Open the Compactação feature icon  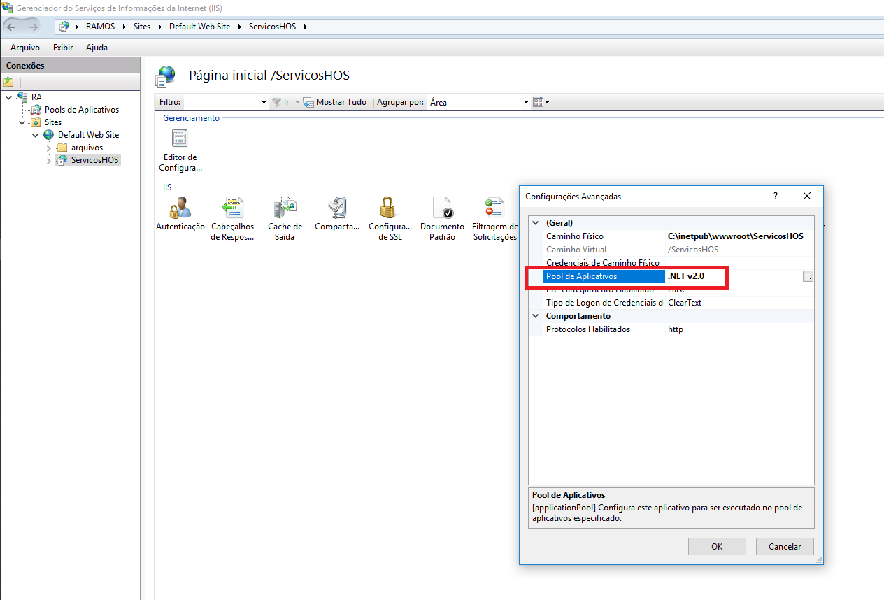pos(337,208)
